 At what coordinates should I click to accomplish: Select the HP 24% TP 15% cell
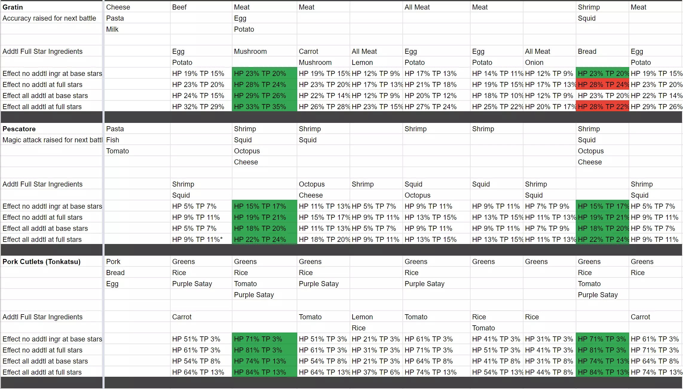(198, 96)
